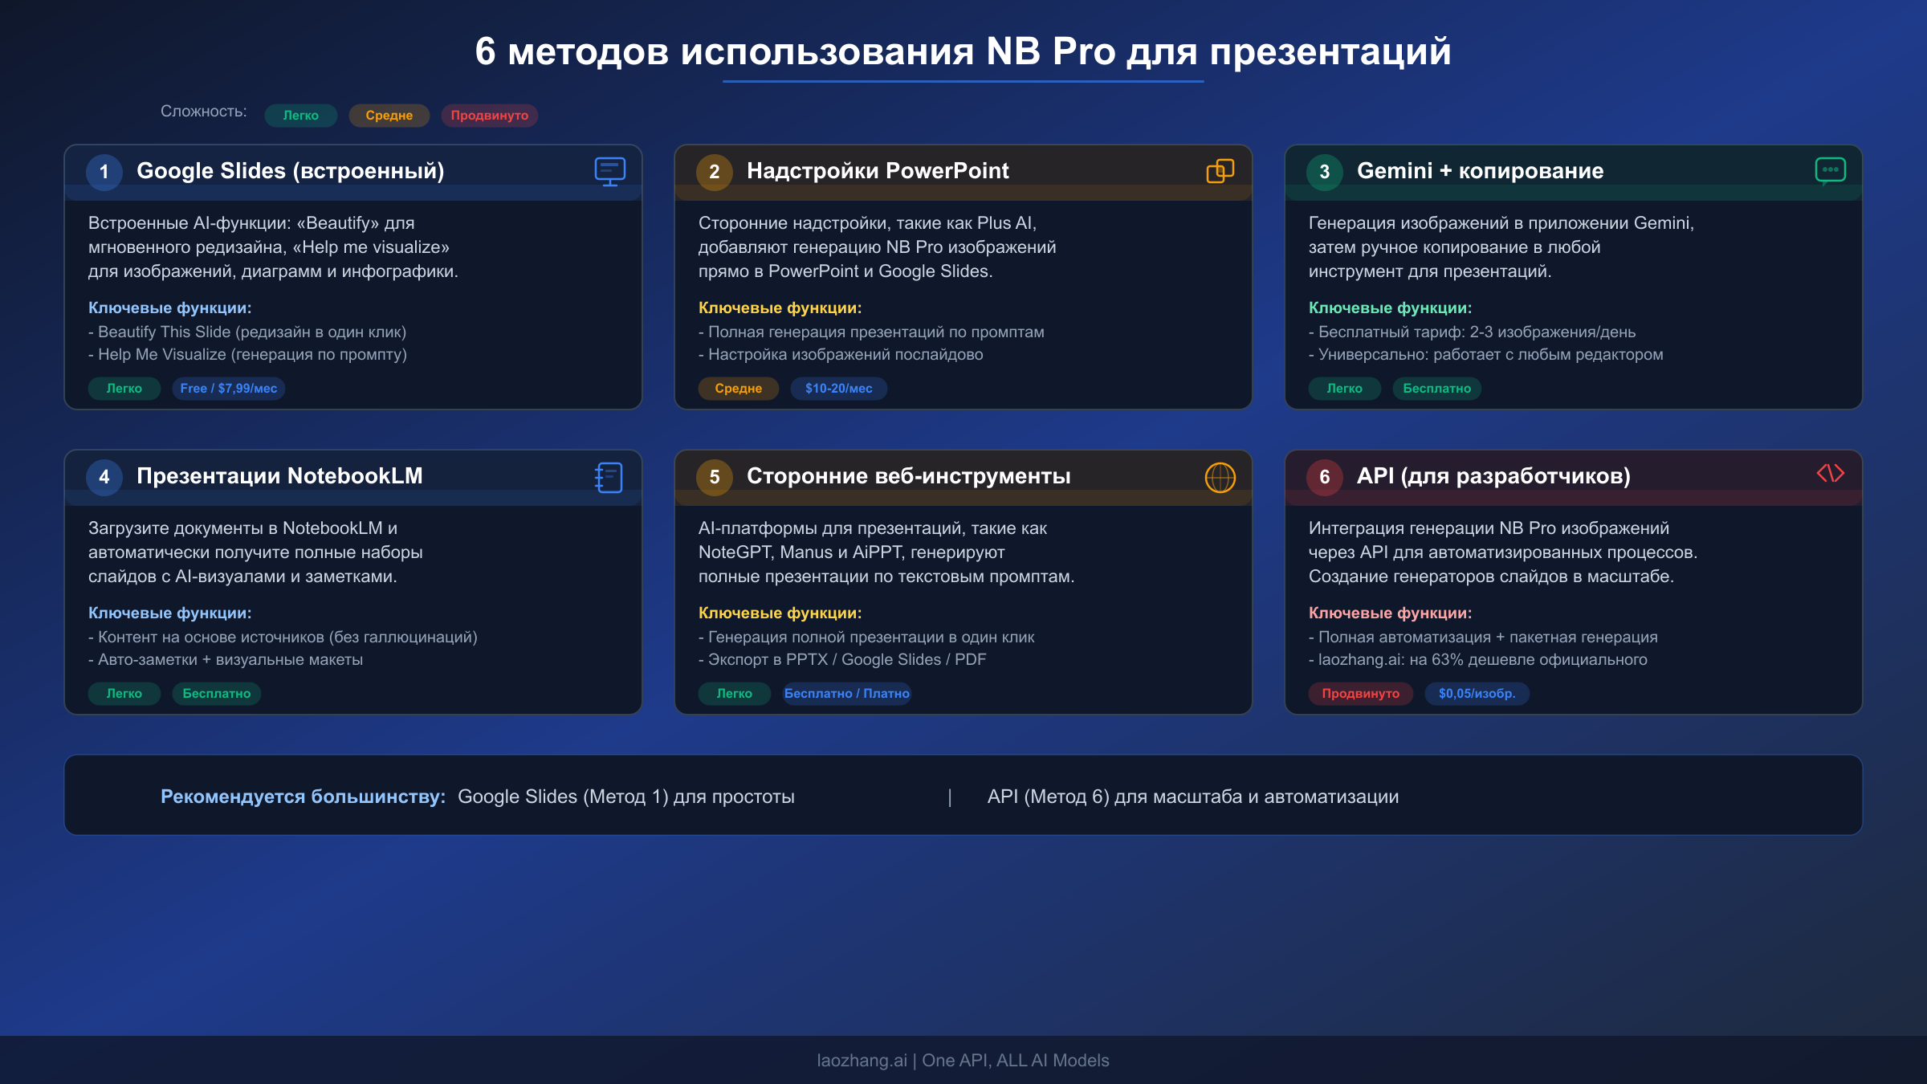1927x1084 pixels.
Task: Click the Бесплатно / Платно badge on web tools card
Action: click(847, 693)
